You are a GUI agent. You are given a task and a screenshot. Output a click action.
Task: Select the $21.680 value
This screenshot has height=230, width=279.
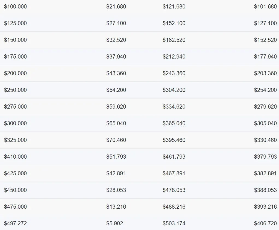[x=116, y=7]
